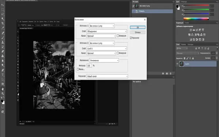Select the Lasso tool
The height and width of the screenshot is (137, 219).
point(3,14)
